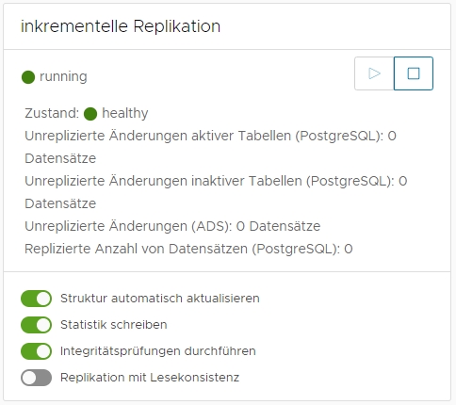
Task: Enable Replikation mit Lesekonsistenz switch
Action: pos(37,378)
